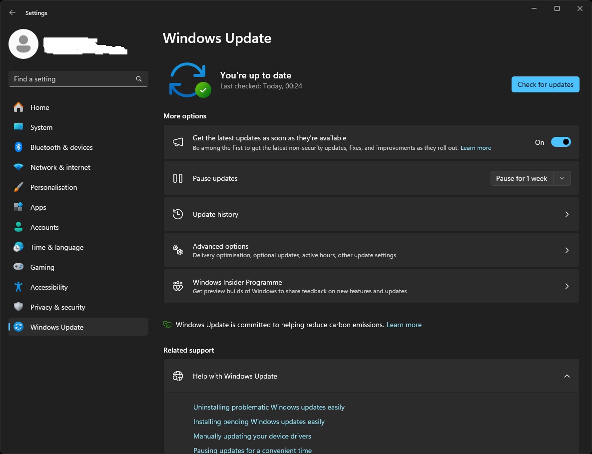
Task: Open the pause duration dropdown arrow
Action: coord(562,178)
